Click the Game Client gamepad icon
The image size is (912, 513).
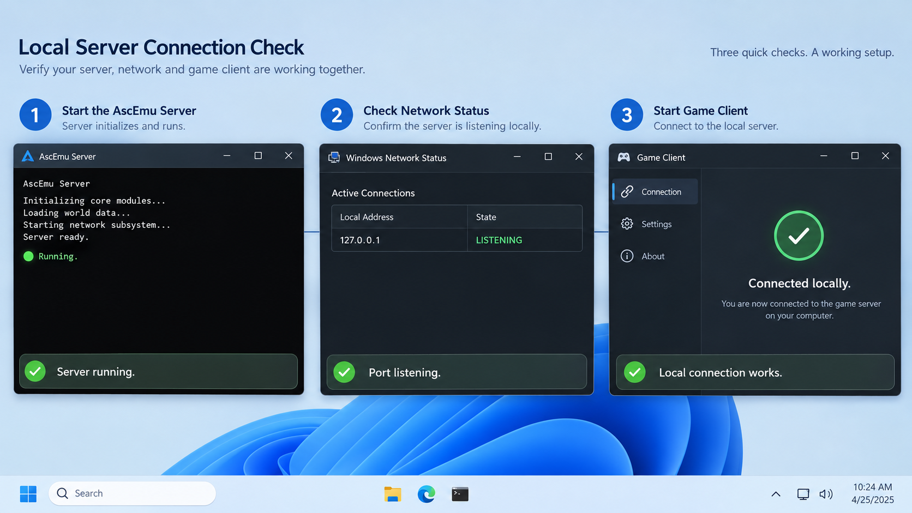tap(623, 157)
